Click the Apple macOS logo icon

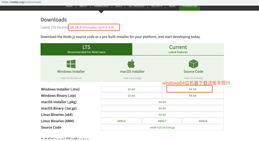coord(131,64)
